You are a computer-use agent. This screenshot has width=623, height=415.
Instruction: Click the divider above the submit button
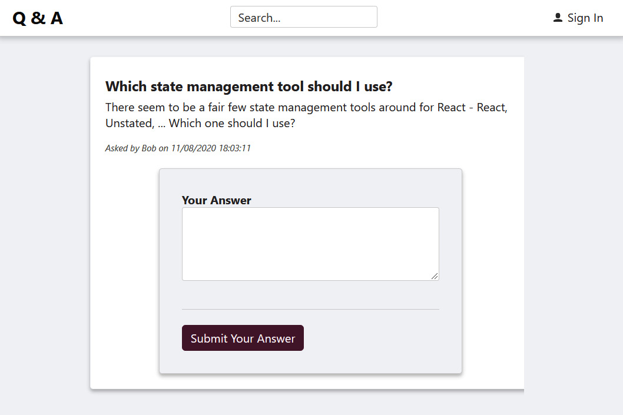tap(310, 308)
